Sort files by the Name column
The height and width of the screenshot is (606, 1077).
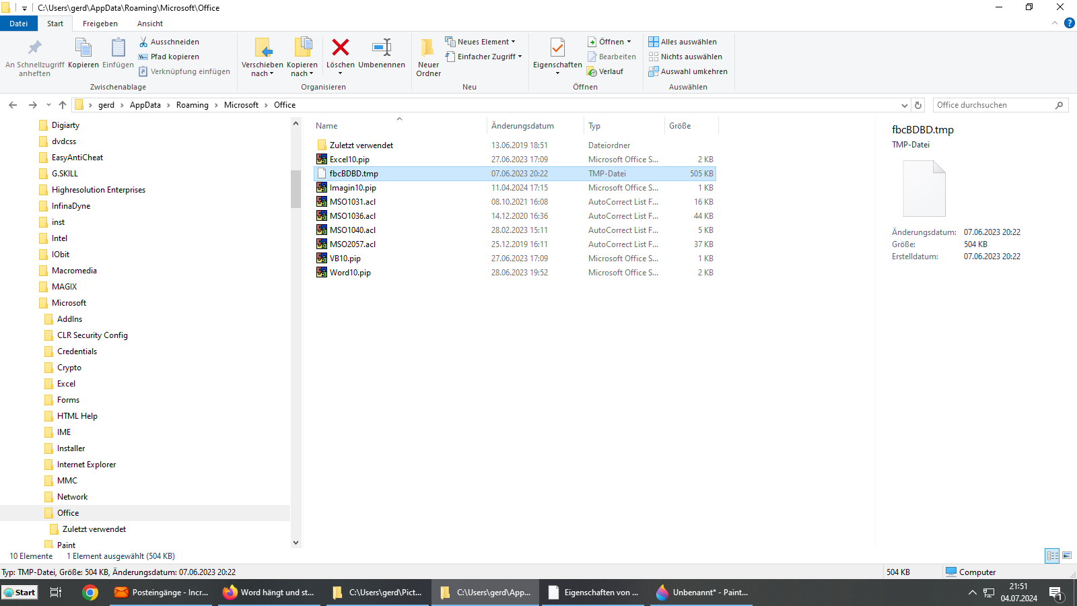point(399,126)
